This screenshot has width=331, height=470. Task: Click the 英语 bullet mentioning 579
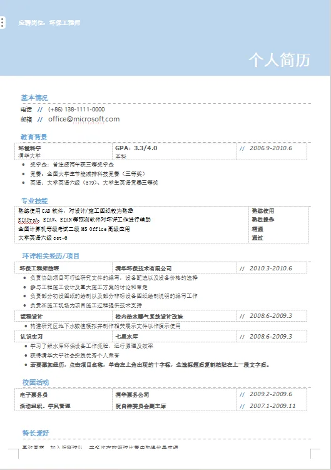[x=94, y=183]
